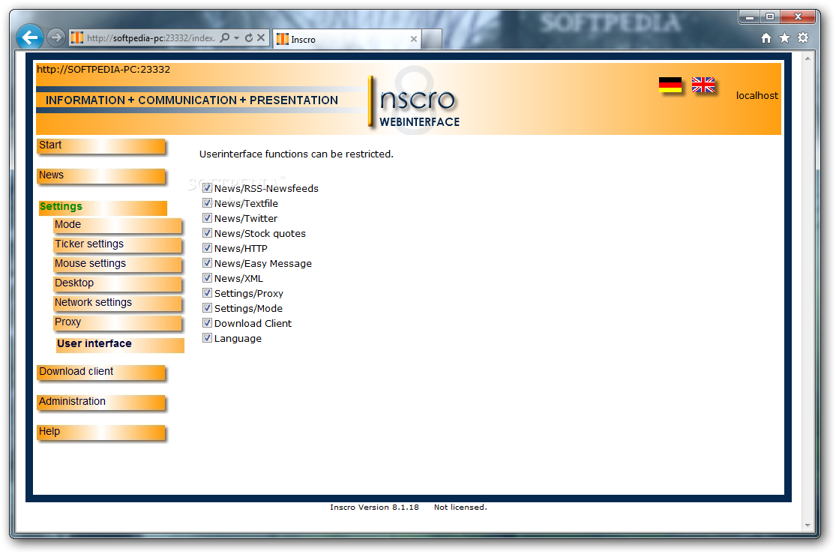Select the Inscro tab
836x554 pixels.
click(347, 39)
